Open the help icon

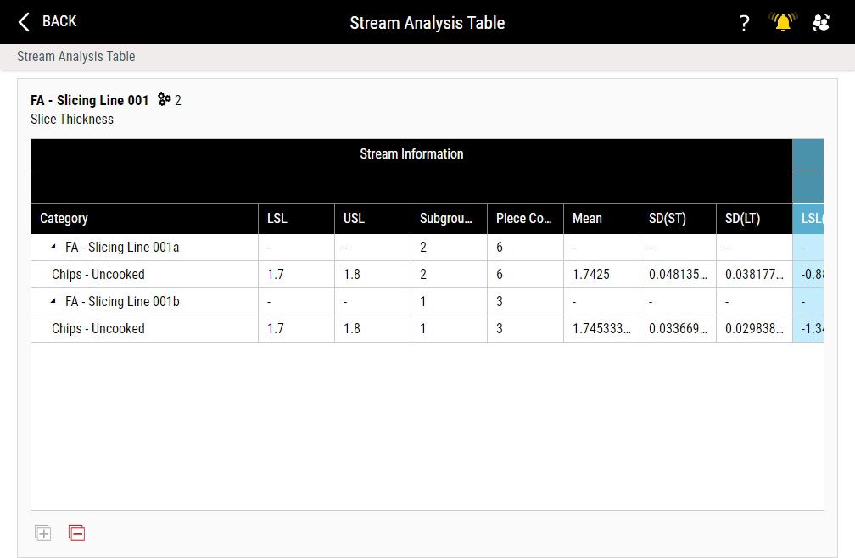[744, 23]
